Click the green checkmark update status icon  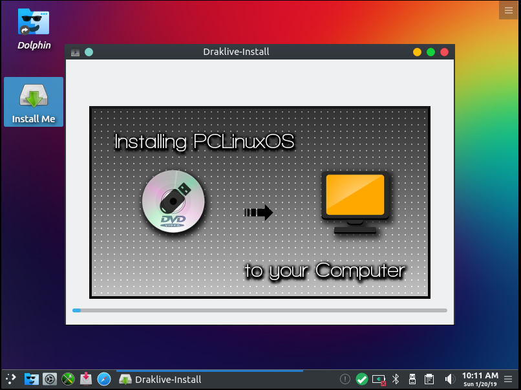tap(362, 379)
